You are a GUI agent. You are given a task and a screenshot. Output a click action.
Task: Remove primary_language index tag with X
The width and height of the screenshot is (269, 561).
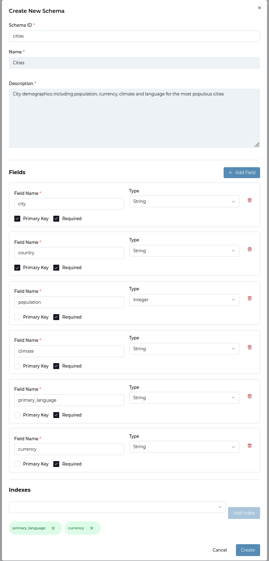(53, 528)
